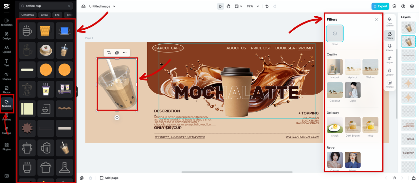Open the shield protection icon
This screenshot has height=183, width=419.
[x=394, y=6]
